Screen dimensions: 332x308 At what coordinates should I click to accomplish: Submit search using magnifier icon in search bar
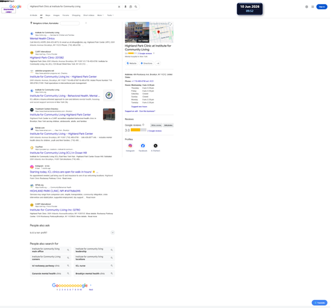[136, 7]
